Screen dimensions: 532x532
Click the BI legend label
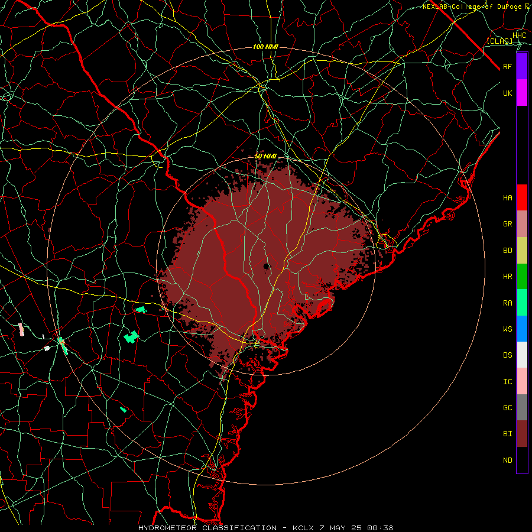(x=508, y=434)
